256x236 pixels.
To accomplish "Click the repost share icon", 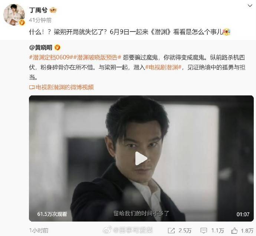I will click(171, 230).
